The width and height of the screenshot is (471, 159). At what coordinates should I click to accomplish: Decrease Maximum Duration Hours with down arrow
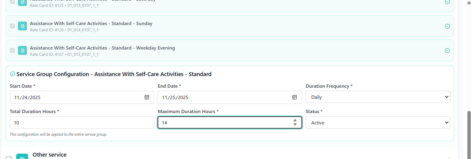[295, 124]
